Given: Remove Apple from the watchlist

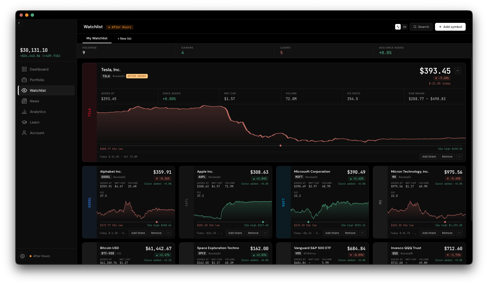Looking at the screenshot, I should point(253,233).
